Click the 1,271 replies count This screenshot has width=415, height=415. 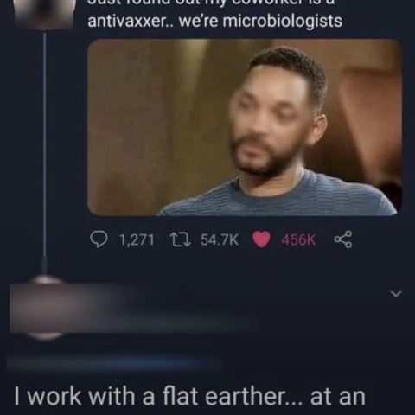[x=137, y=239]
